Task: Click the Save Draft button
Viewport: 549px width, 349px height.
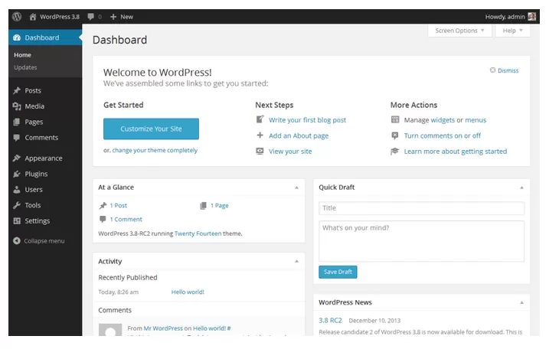Action: (338, 272)
